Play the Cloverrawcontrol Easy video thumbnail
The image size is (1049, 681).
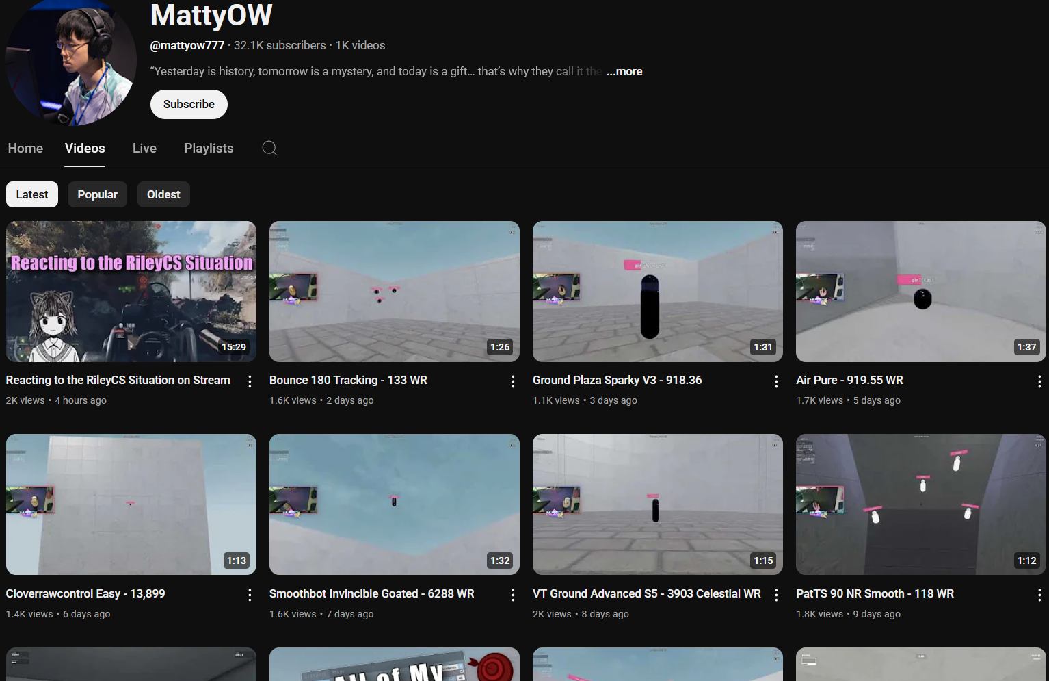click(131, 504)
